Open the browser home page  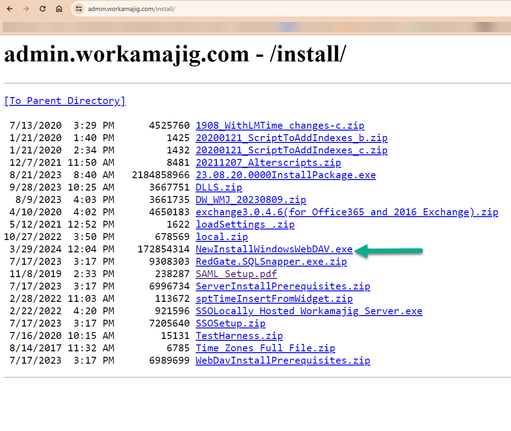(59, 9)
